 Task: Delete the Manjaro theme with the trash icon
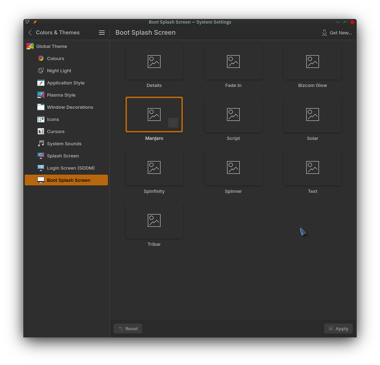[173, 123]
